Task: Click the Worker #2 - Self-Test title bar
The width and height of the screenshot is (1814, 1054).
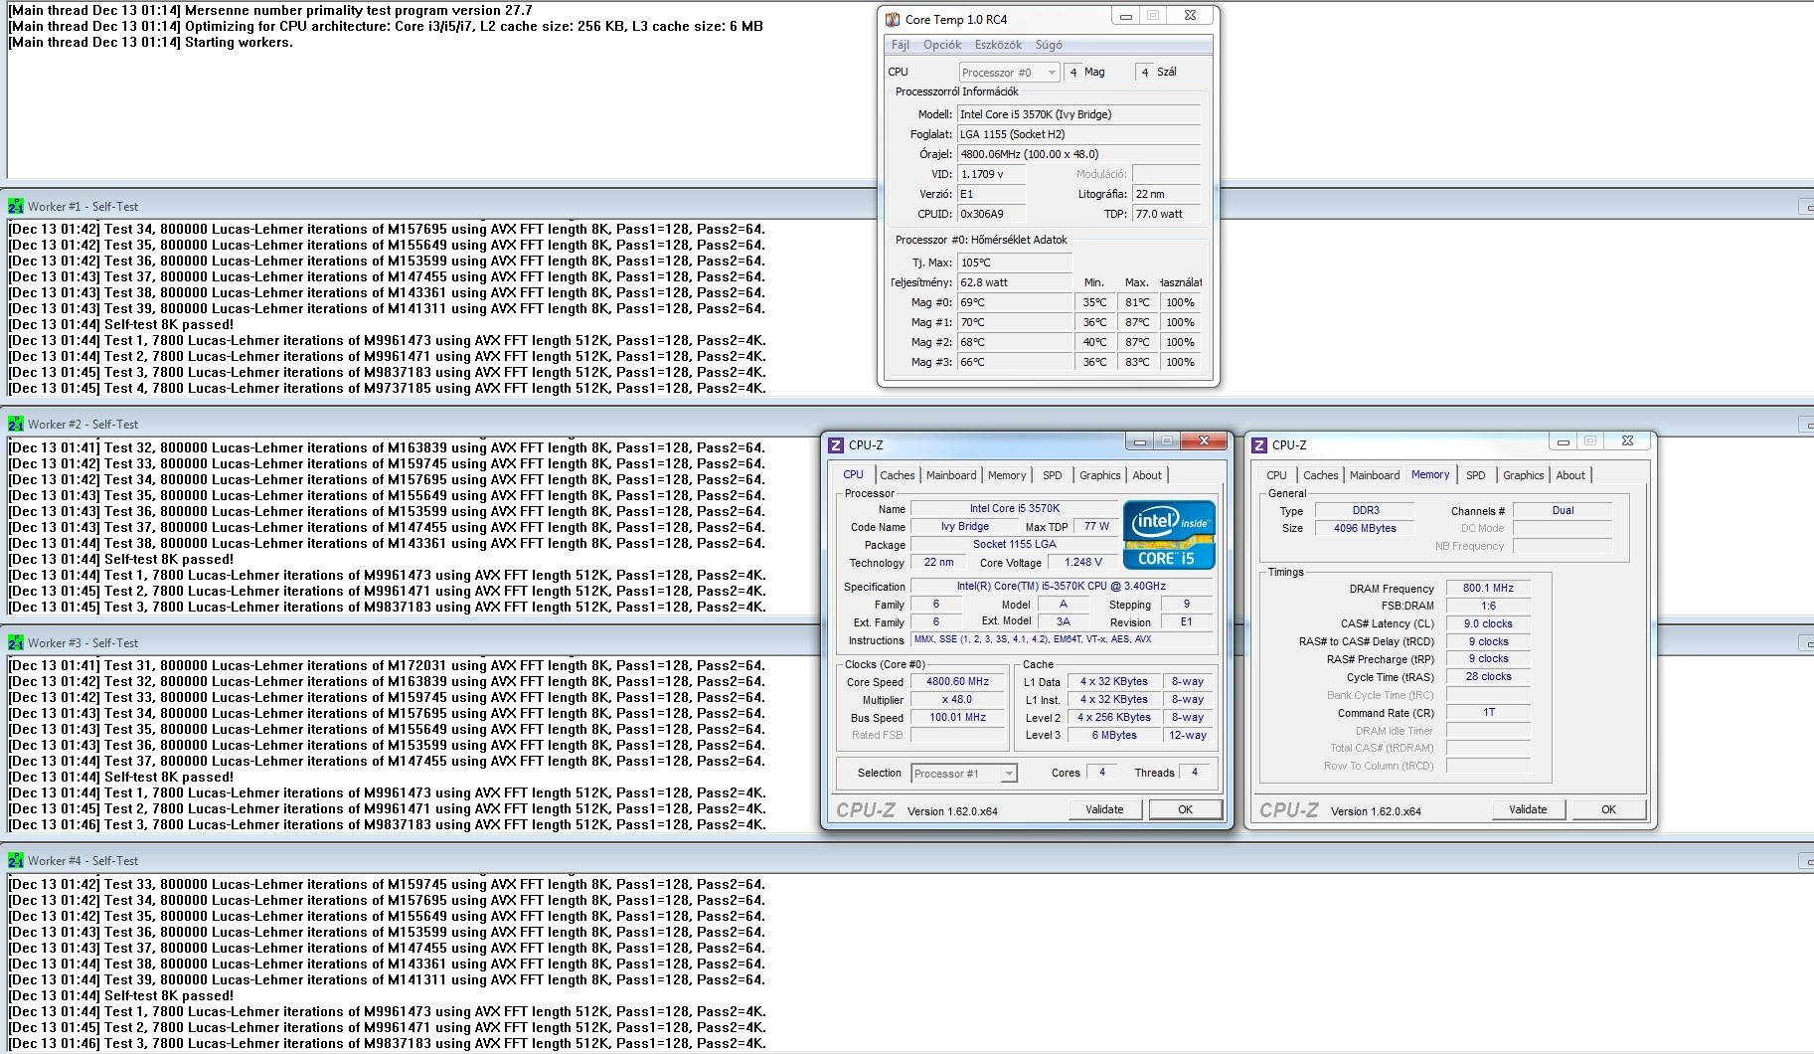Action: click(x=907, y=425)
